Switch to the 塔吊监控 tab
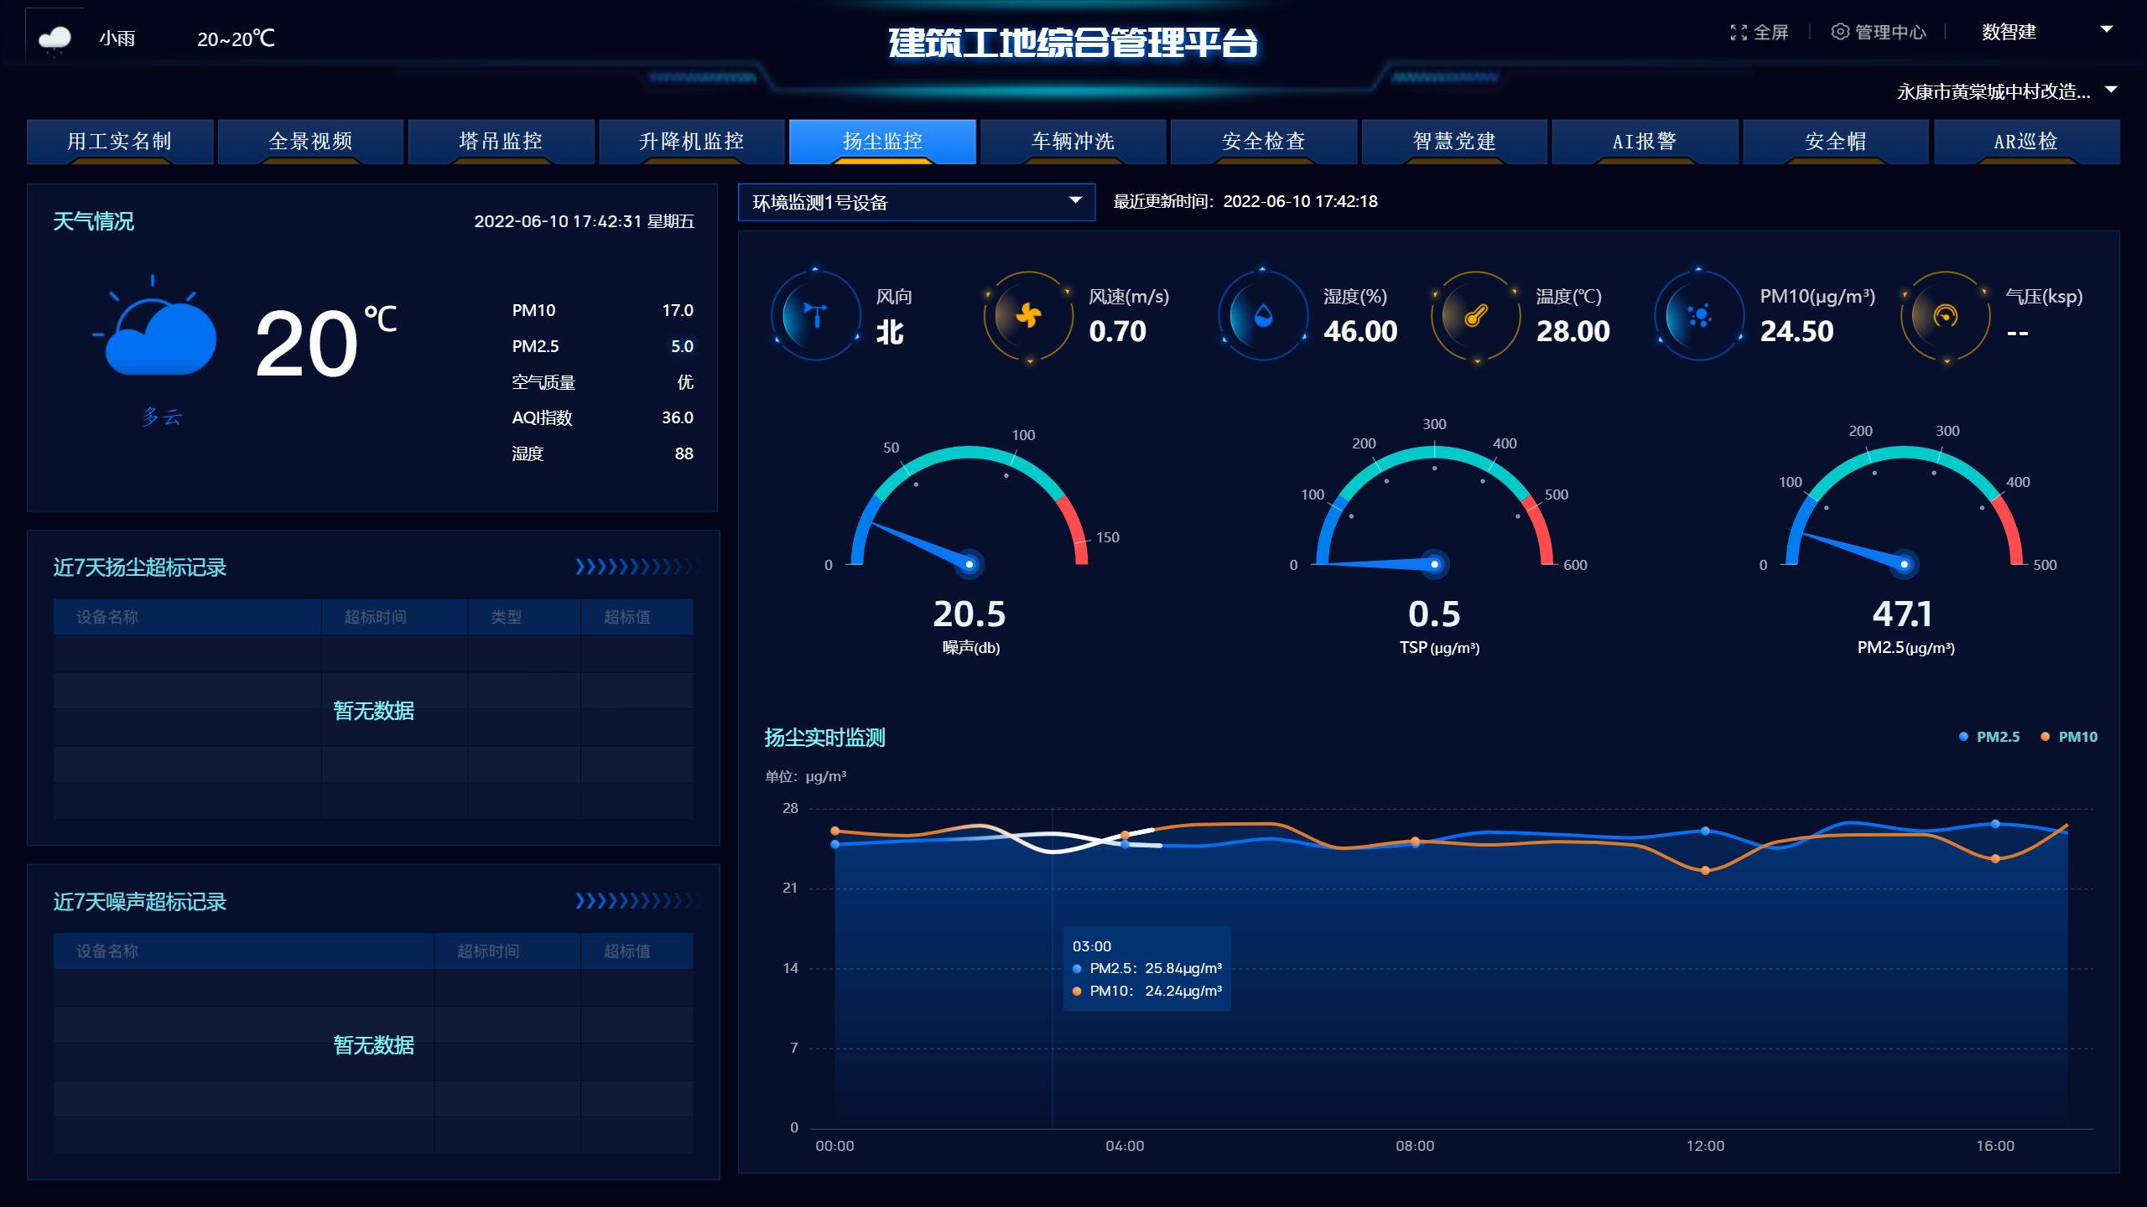The height and width of the screenshot is (1207, 2147). click(501, 141)
